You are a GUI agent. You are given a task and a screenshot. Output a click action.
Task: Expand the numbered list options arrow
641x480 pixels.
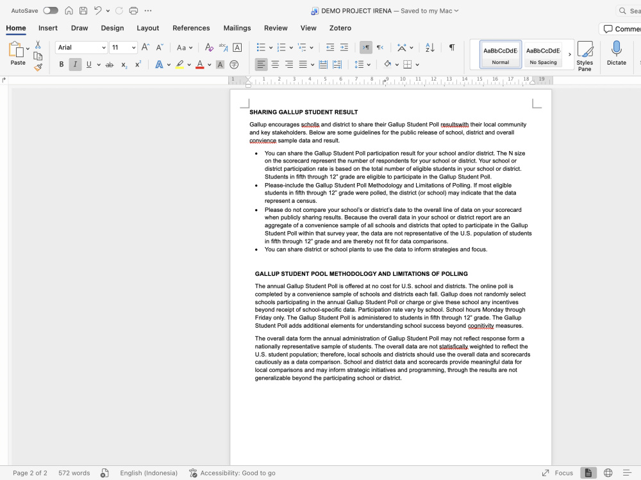(291, 48)
